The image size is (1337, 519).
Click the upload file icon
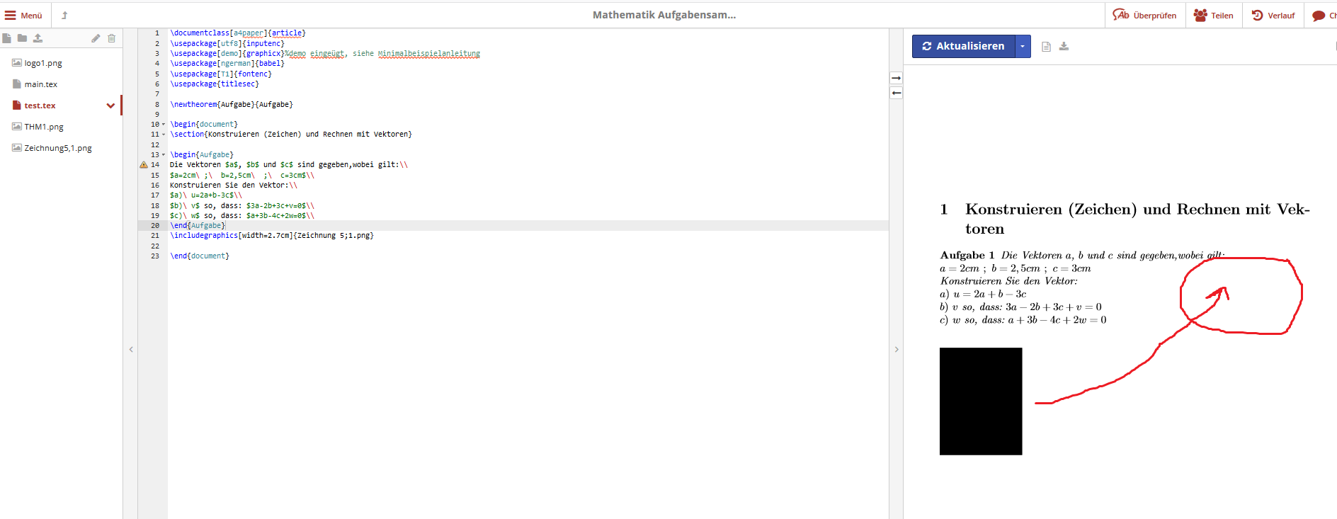coord(38,38)
